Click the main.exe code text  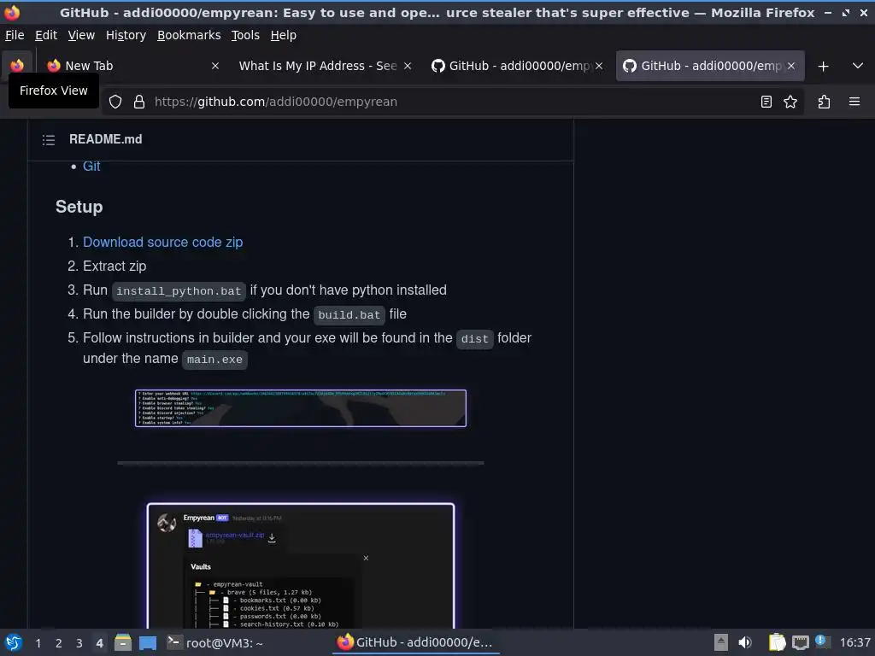pyautogui.click(x=214, y=360)
